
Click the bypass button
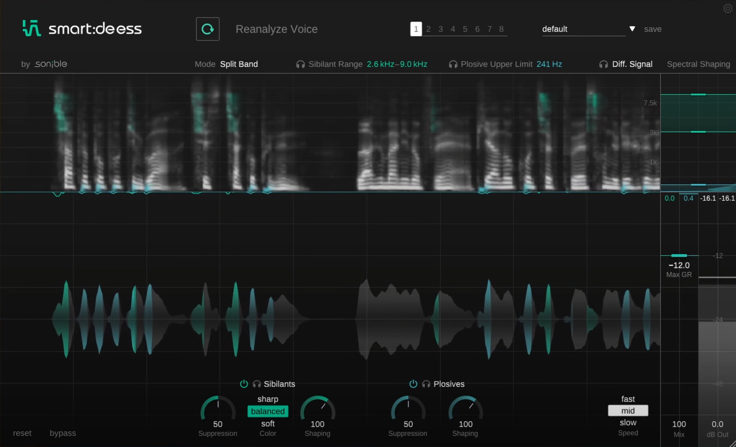click(x=63, y=433)
